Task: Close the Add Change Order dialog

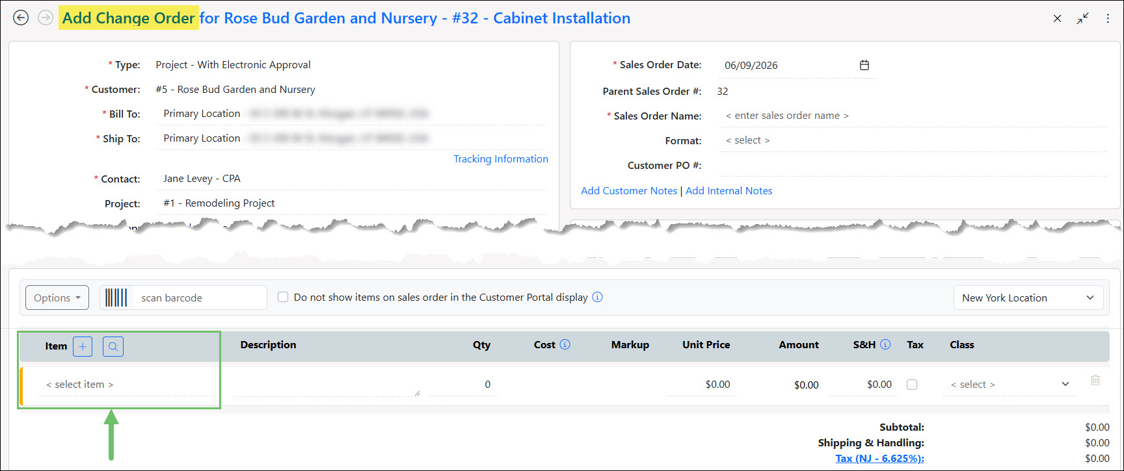Action: pos(1058,19)
